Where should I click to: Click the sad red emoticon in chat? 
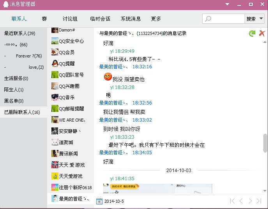click(x=108, y=77)
